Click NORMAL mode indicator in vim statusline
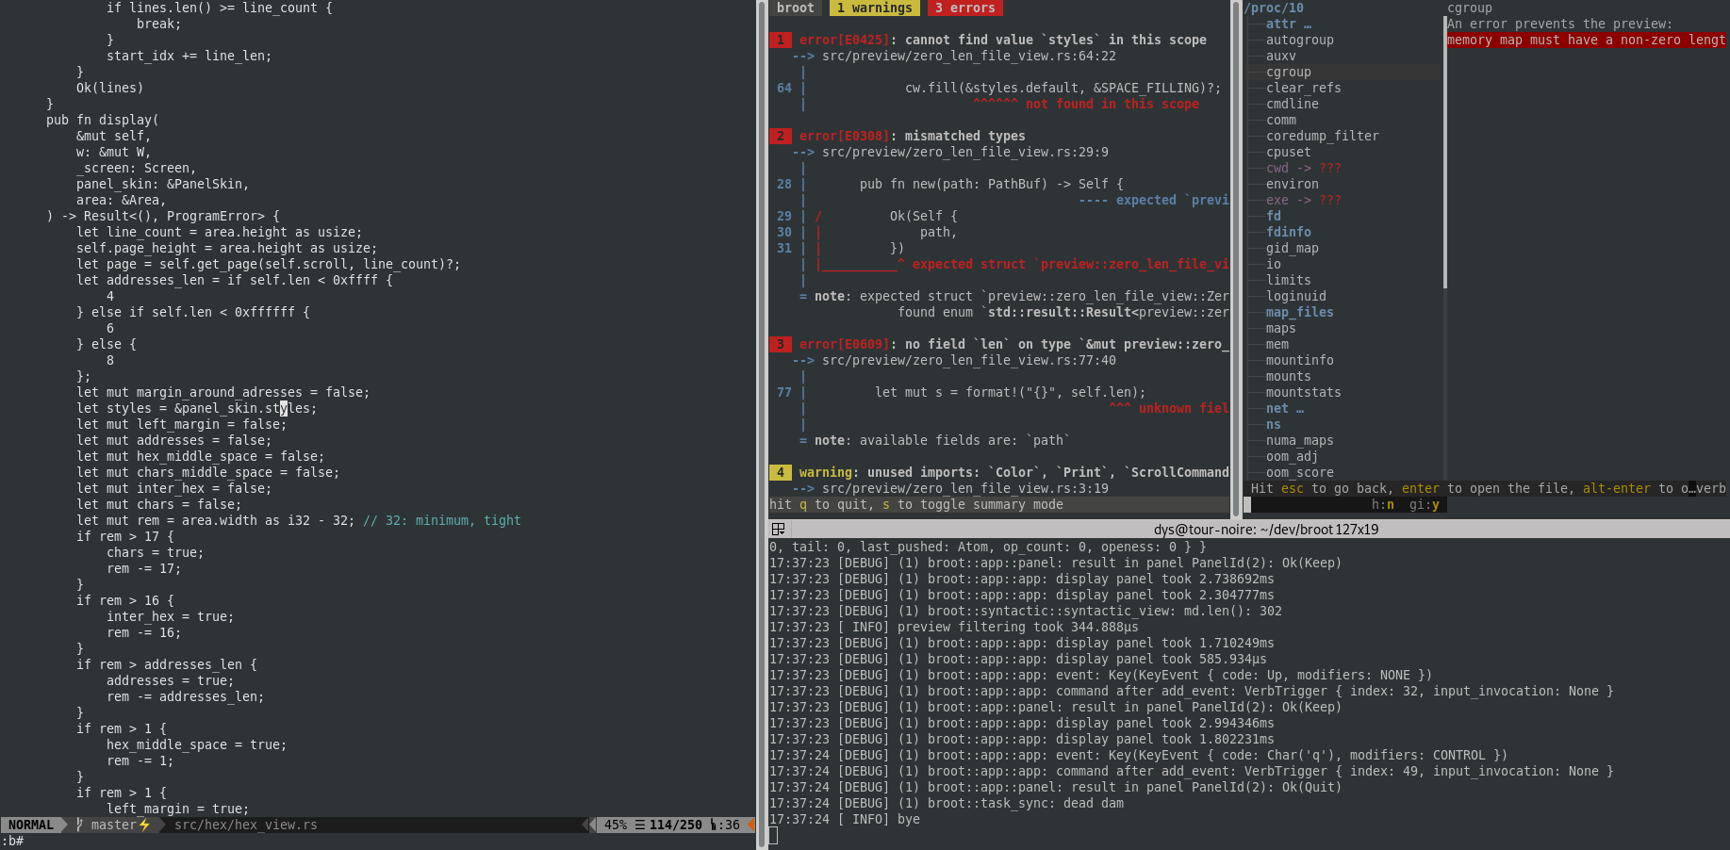Viewport: 1730px width, 850px height. (31, 825)
